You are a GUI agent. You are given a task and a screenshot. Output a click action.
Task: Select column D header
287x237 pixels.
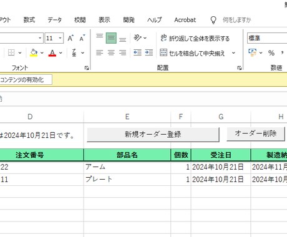pos(30,117)
